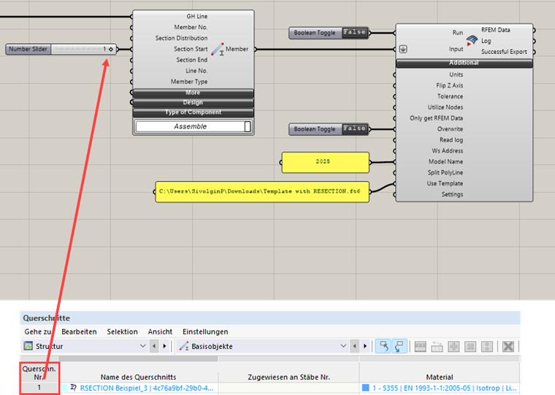Click the Number Slider grip at value 1
Screen dimensions: 555x395
point(111,49)
